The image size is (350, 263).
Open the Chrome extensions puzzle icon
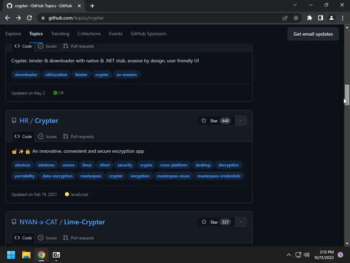tap(310, 18)
